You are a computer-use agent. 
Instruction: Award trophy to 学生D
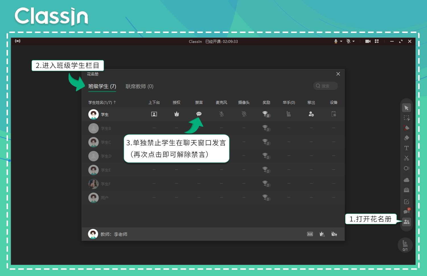point(266,156)
